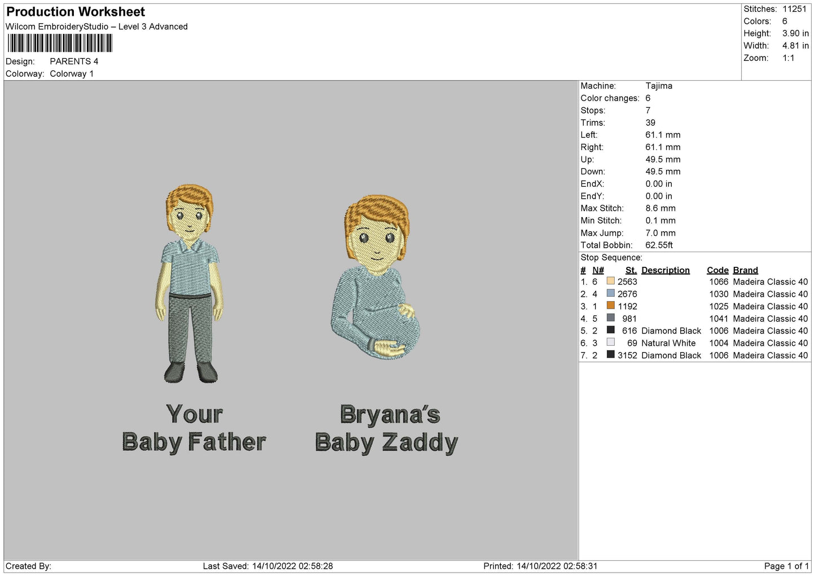
Task: Click the trims value 39
Action: tap(650, 122)
